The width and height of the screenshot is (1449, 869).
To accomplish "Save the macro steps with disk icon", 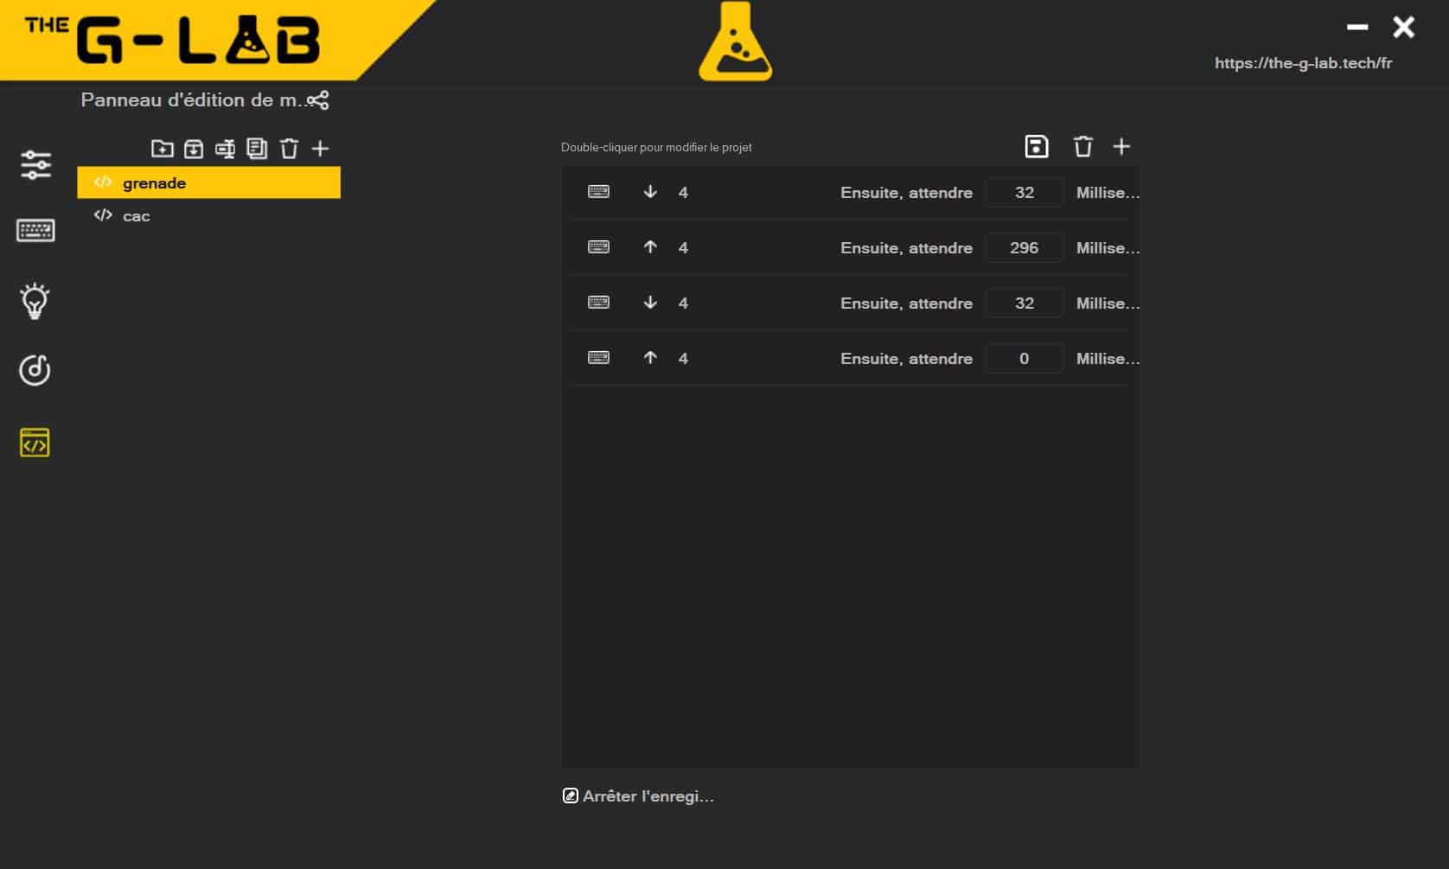I will tap(1036, 147).
